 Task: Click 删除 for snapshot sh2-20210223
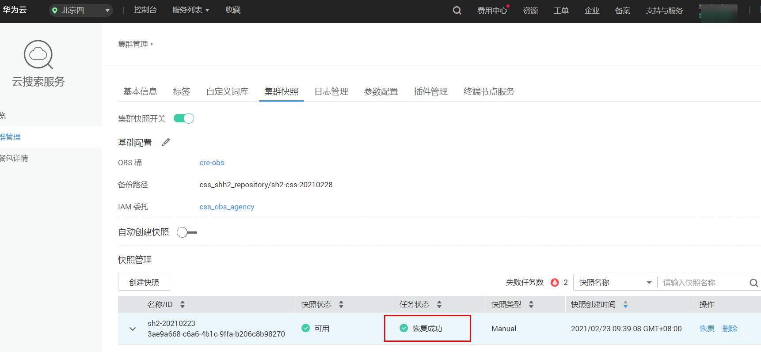click(730, 329)
